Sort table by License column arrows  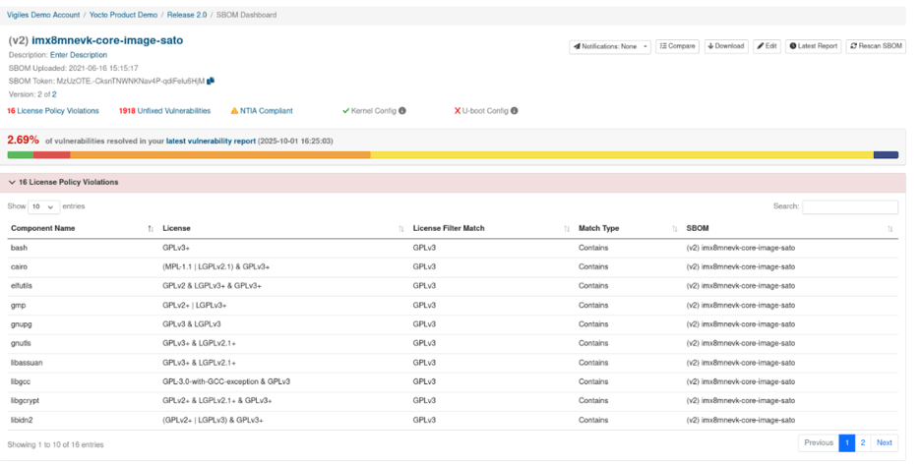click(400, 229)
